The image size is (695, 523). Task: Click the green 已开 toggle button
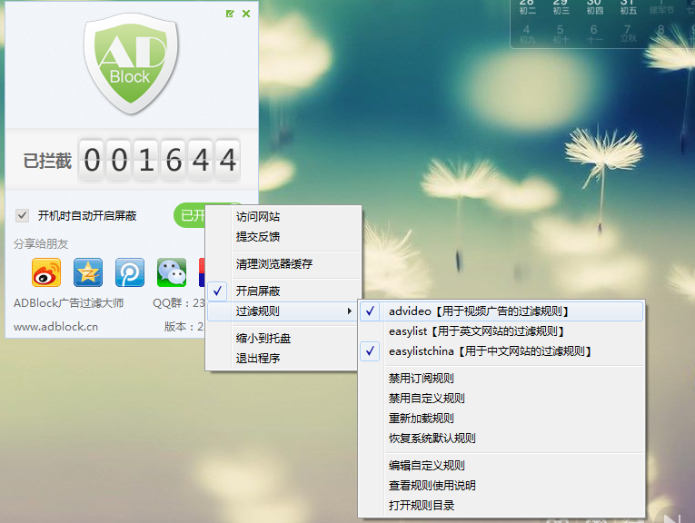(190, 216)
